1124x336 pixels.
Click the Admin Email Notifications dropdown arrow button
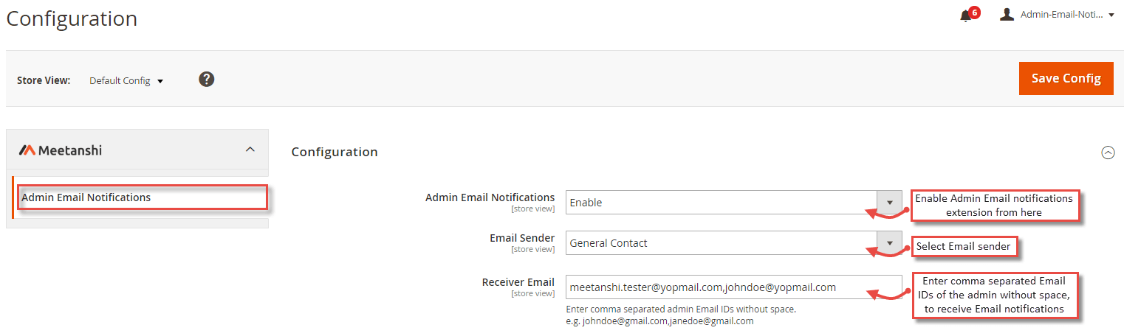point(889,203)
